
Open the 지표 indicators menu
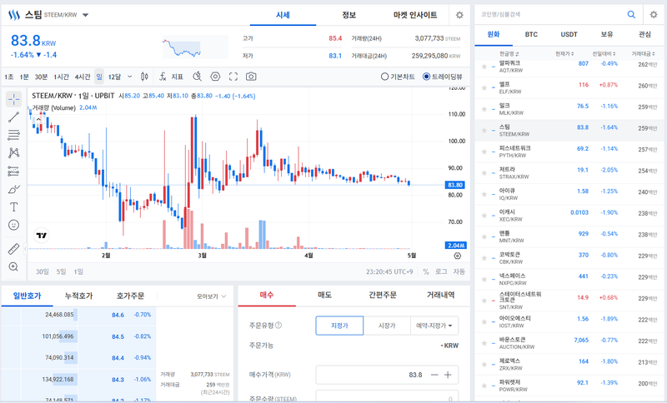click(x=171, y=77)
